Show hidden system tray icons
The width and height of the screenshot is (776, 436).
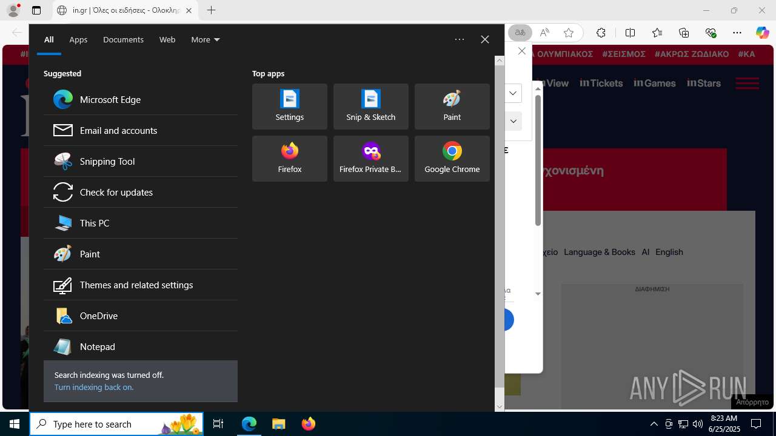[x=654, y=424]
